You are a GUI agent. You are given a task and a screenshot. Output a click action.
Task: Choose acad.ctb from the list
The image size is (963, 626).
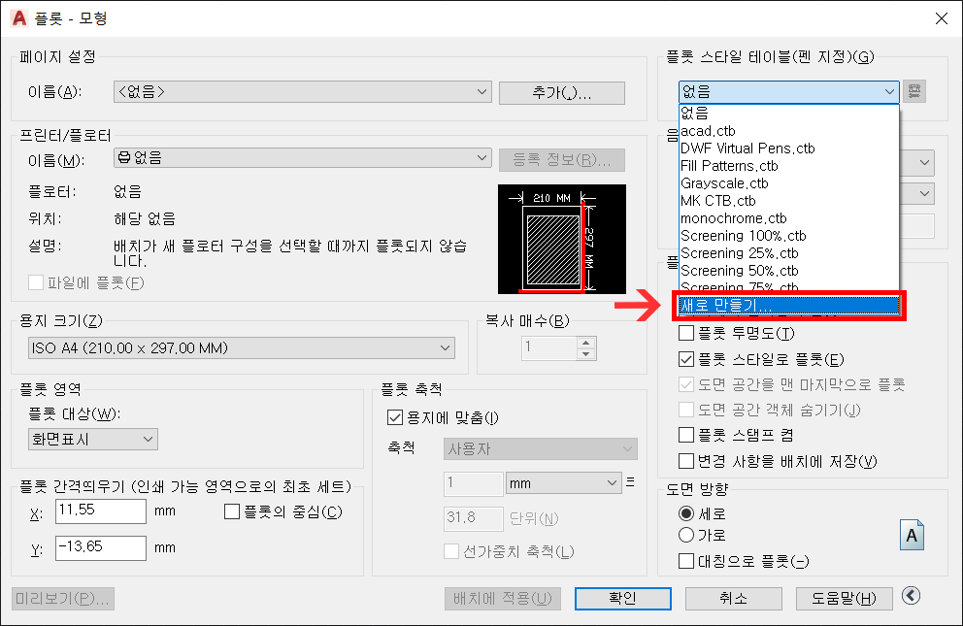coord(788,131)
